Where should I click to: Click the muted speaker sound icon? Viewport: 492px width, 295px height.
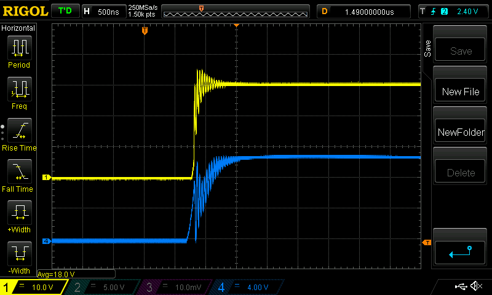pos(476,286)
